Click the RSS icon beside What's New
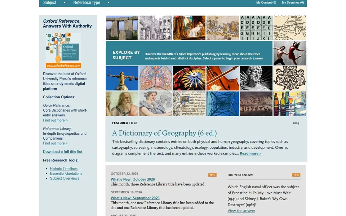Screen dimensions: 346x216 [x=212, y=175]
